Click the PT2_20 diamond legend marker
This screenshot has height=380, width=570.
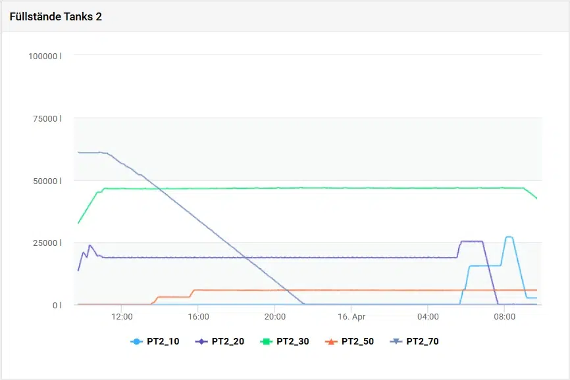pos(201,342)
